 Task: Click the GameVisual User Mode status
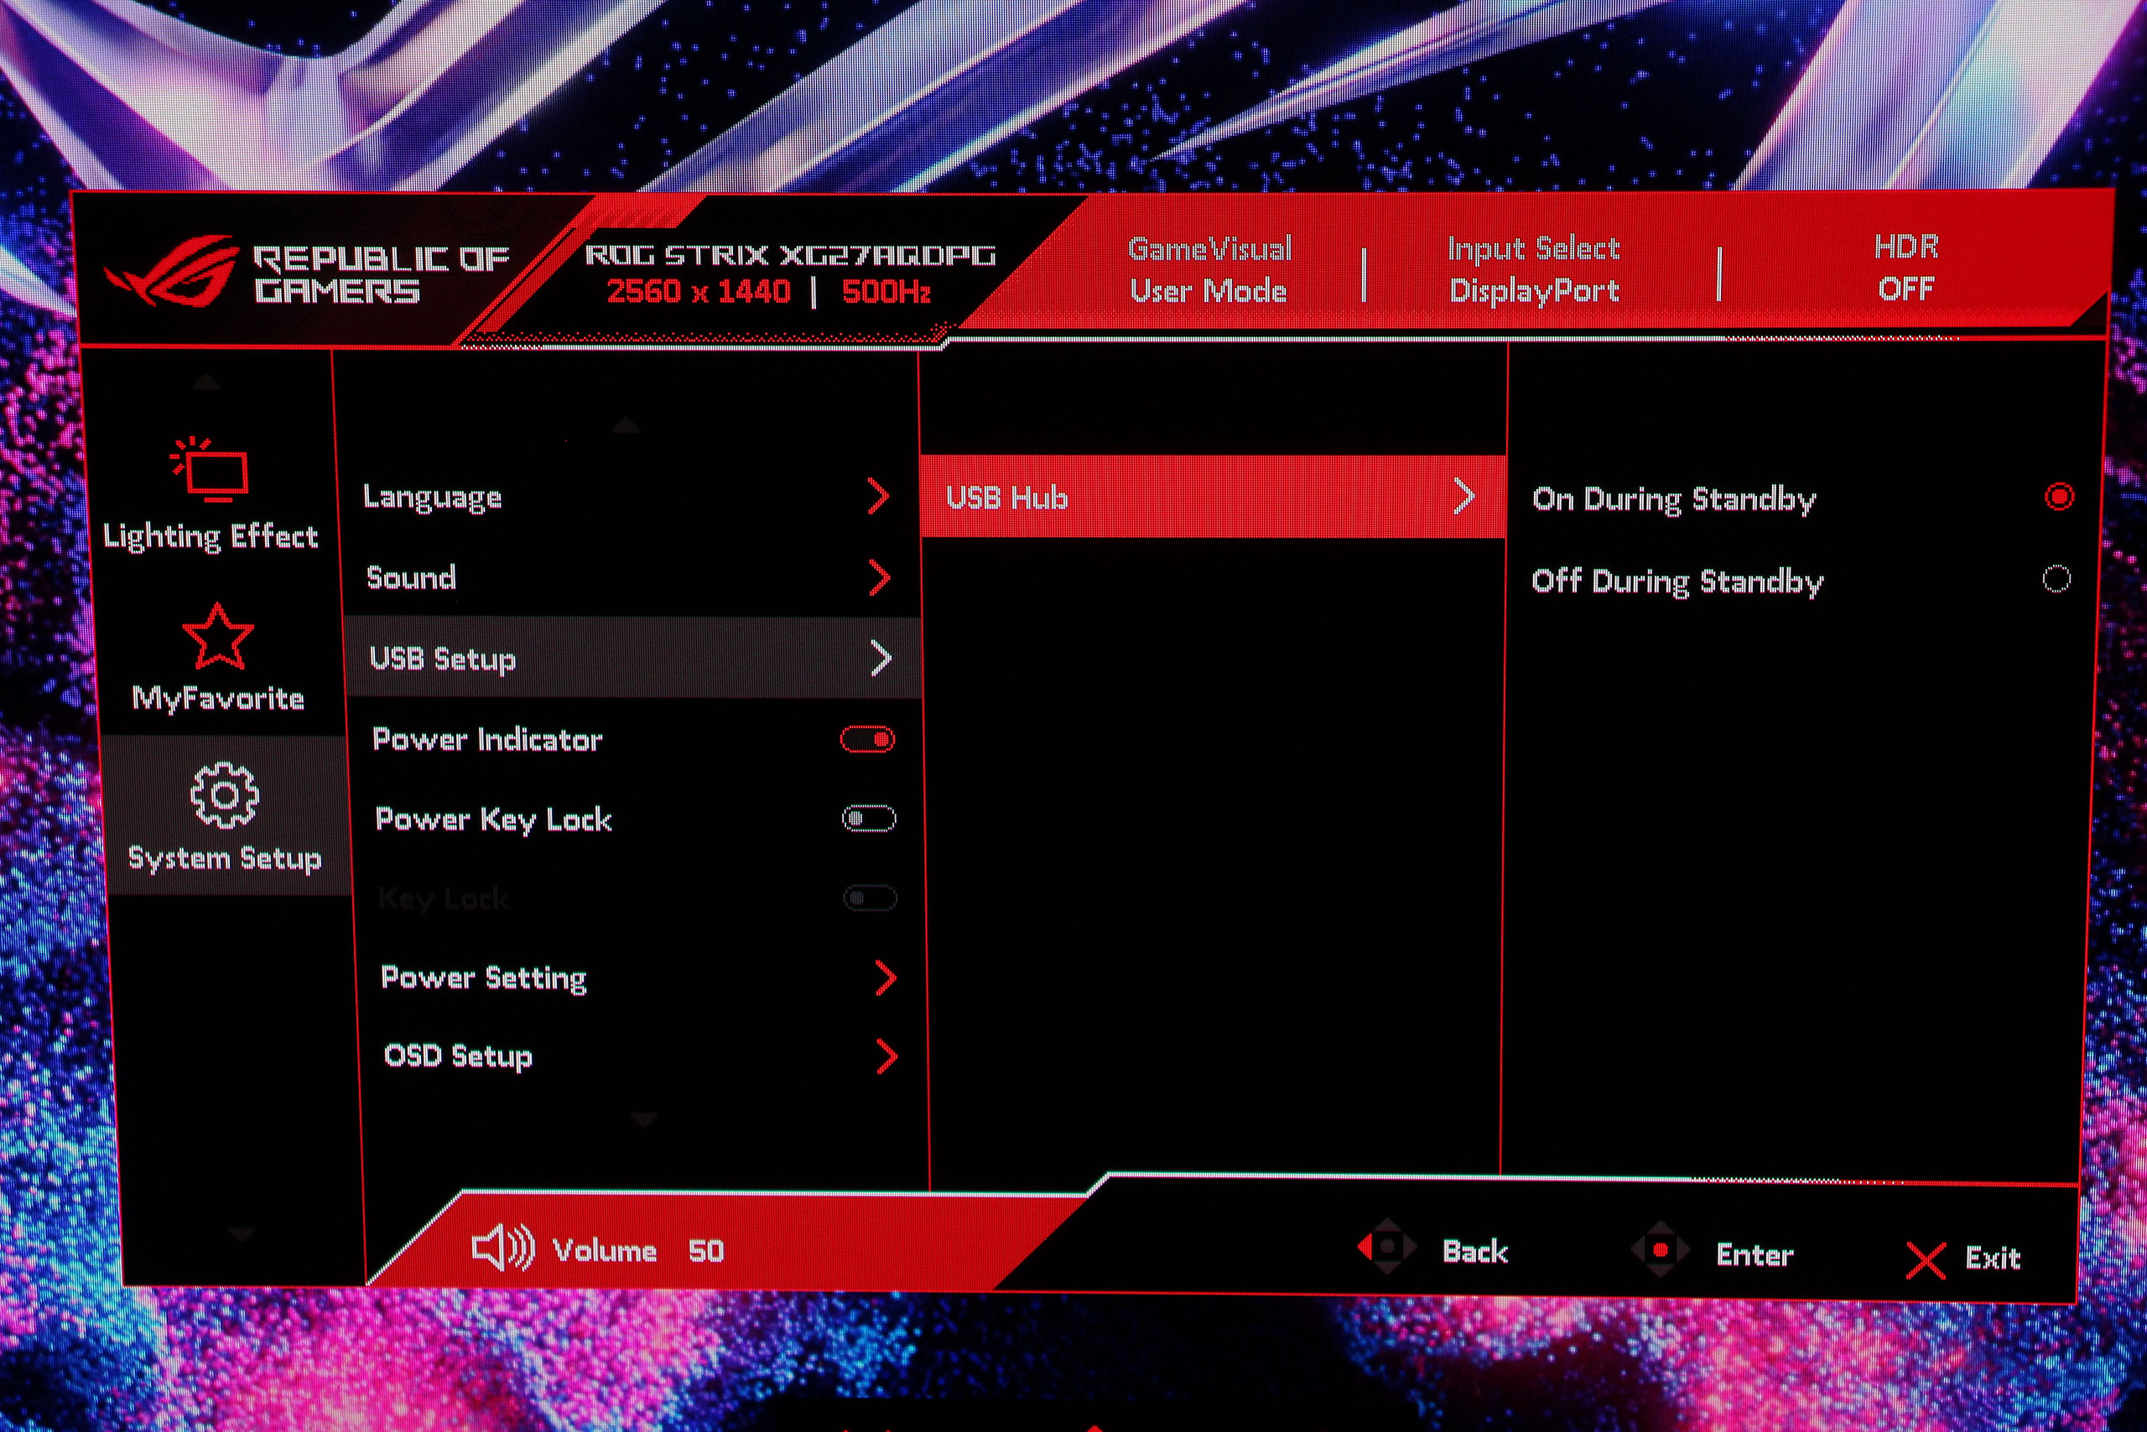coord(1209,269)
